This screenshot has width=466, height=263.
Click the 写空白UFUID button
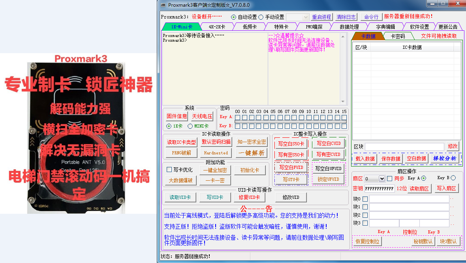(x=329, y=169)
